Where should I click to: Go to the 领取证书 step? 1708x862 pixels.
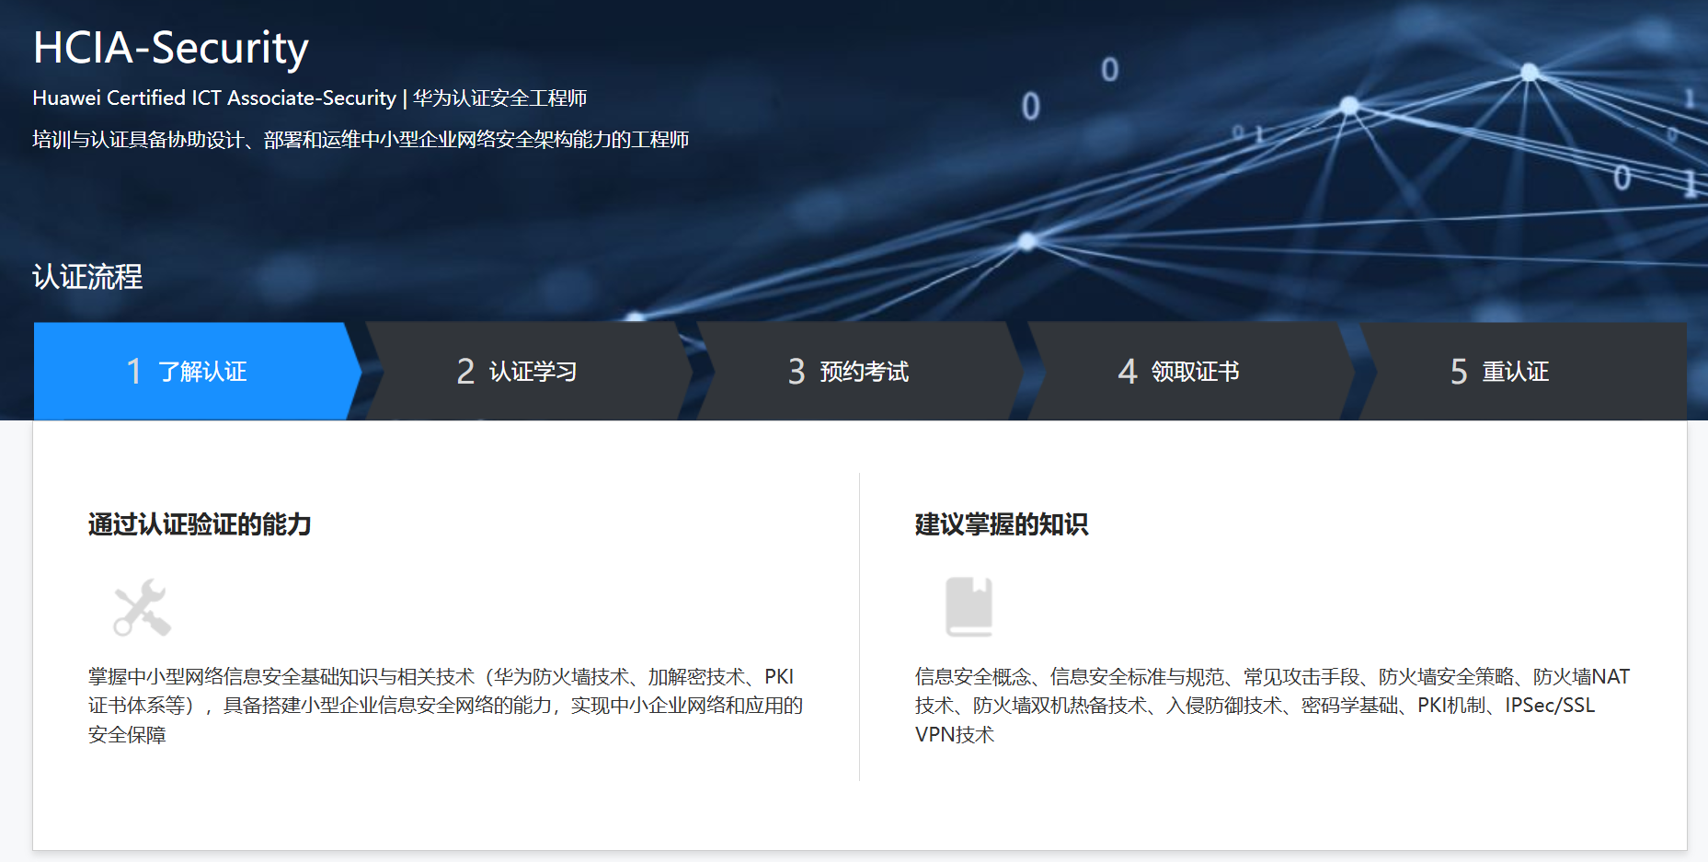1190,371
